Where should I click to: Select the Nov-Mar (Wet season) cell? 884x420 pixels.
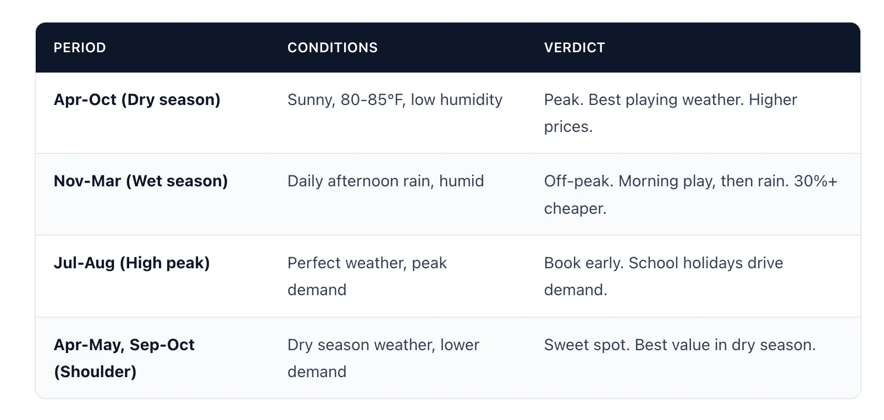click(x=141, y=181)
